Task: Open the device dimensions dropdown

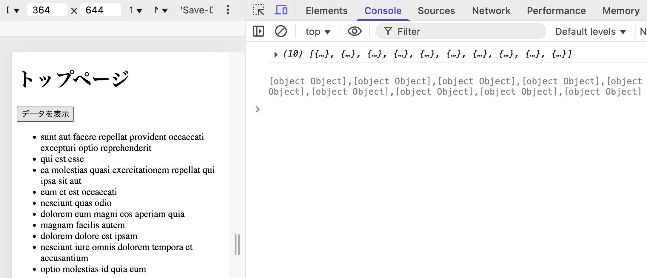Action: pos(13,10)
